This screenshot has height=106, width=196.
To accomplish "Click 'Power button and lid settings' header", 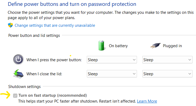I will click(34, 35).
